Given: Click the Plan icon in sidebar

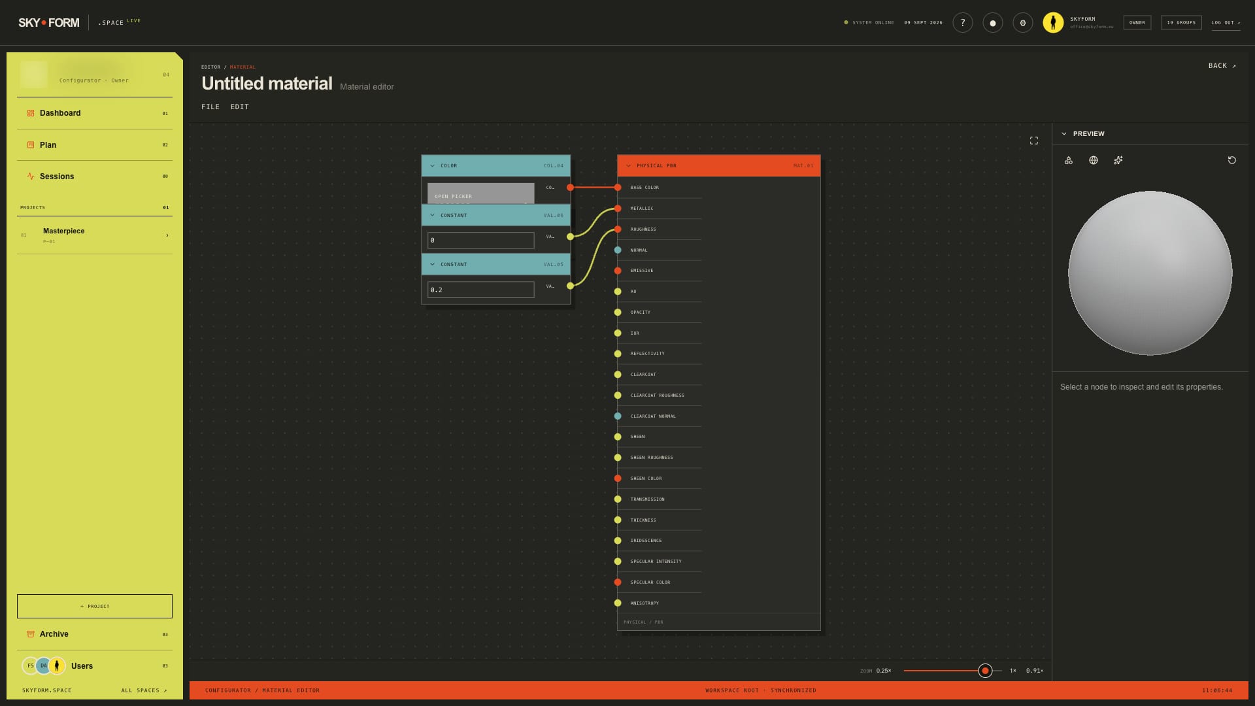Looking at the screenshot, I should tap(30, 145).
